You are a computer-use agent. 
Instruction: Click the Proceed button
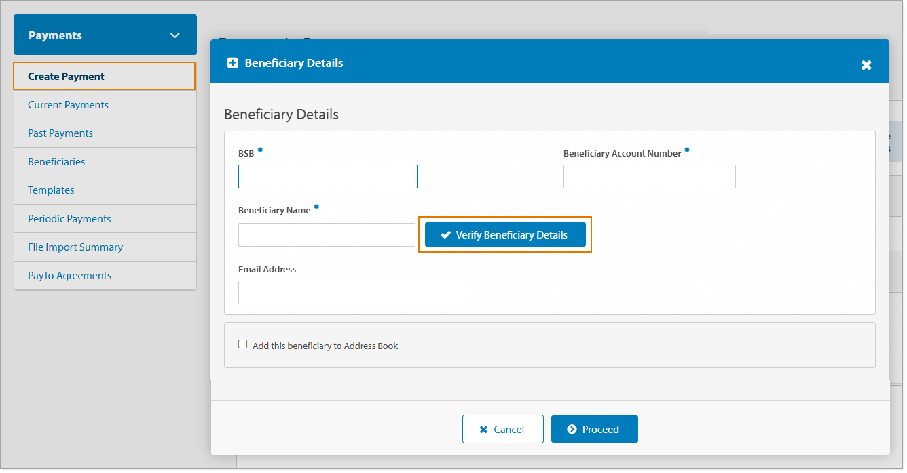tap(594, 428)
